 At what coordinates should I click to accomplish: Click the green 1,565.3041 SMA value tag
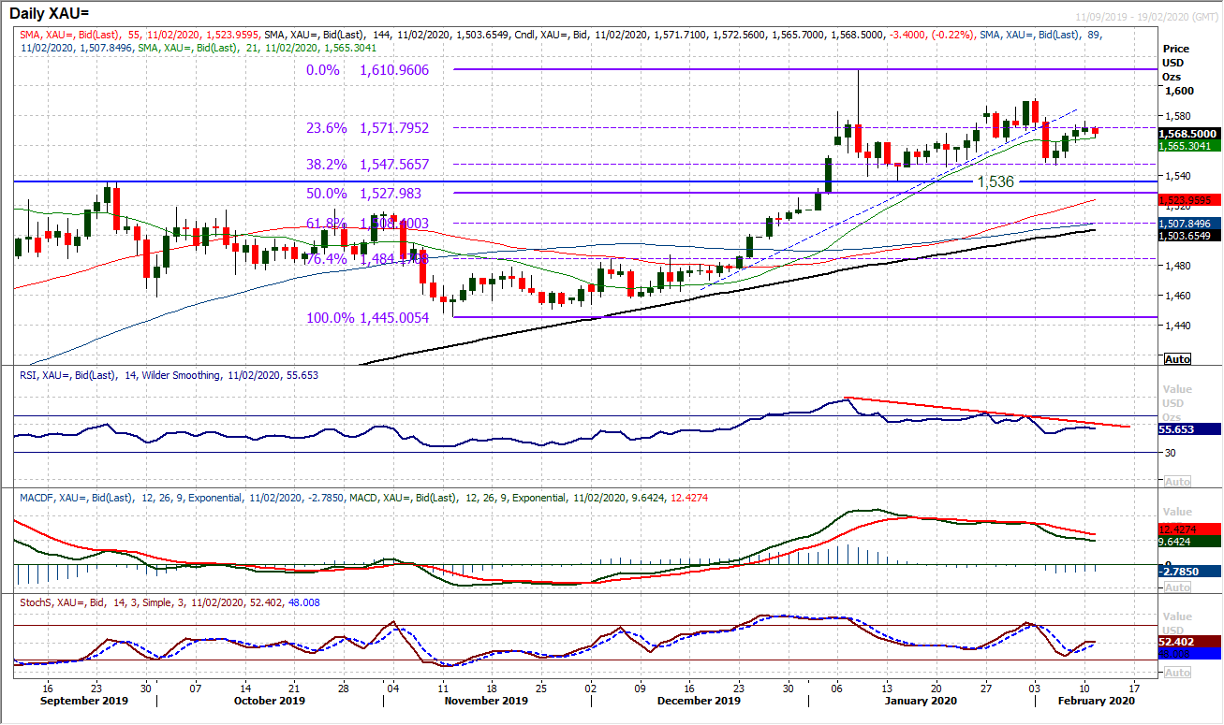pyautogui.click(x=1188, y=146)
